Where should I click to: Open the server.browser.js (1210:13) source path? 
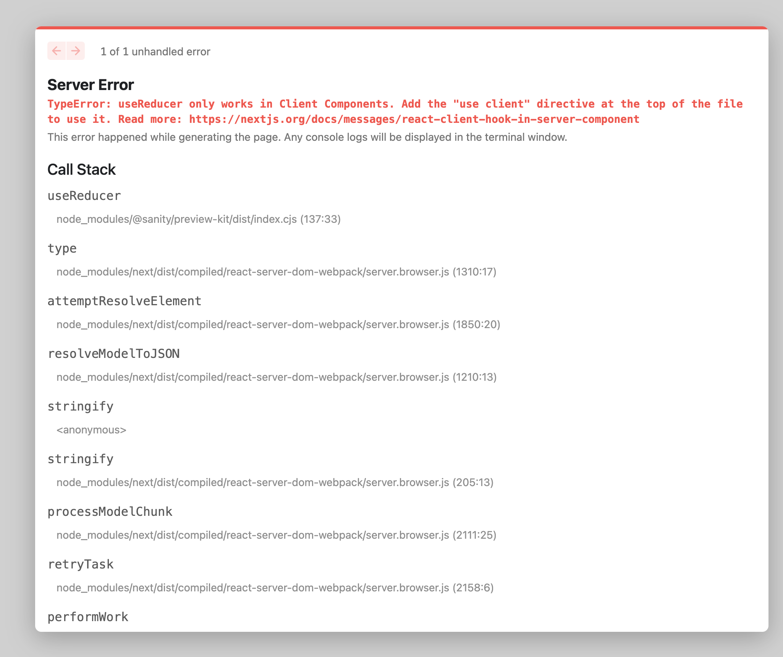pos(277,377)
